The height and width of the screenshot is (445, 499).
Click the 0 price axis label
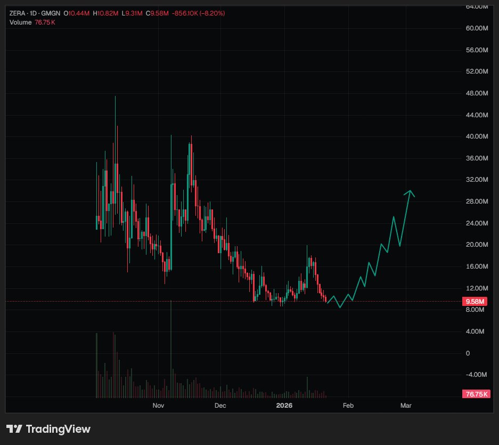tap(468, 353)
